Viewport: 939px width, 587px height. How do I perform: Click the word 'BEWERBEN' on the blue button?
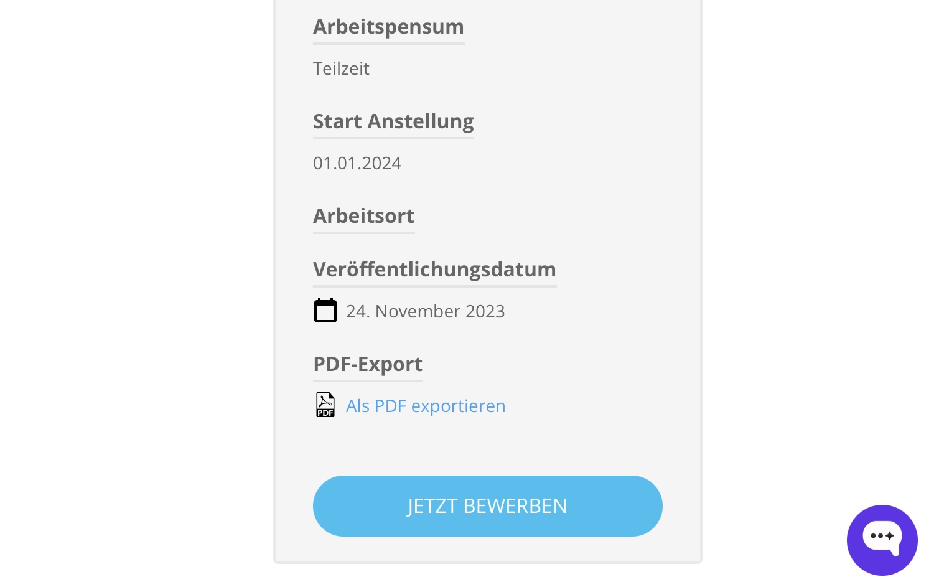(x=515, y=506)
